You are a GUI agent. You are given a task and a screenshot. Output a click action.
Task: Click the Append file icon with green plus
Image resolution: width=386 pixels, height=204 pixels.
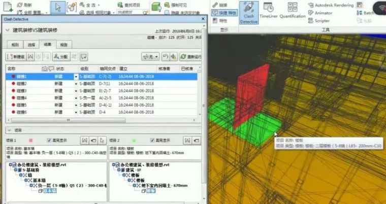click(8, 6)
